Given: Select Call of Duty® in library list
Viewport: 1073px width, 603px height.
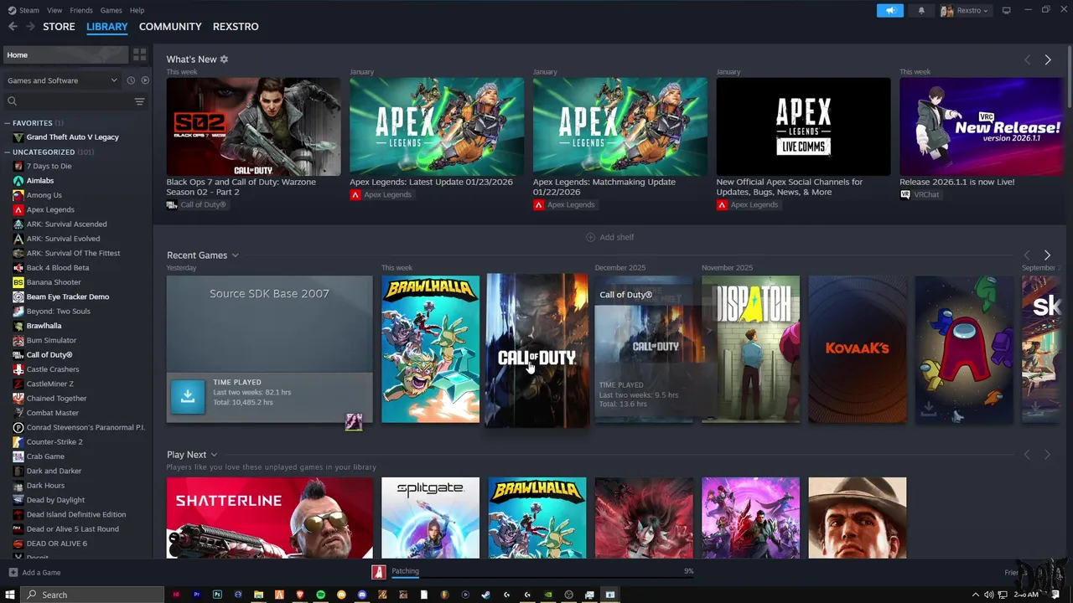Looking at the screenshot, I should click(x=49, y=355).
